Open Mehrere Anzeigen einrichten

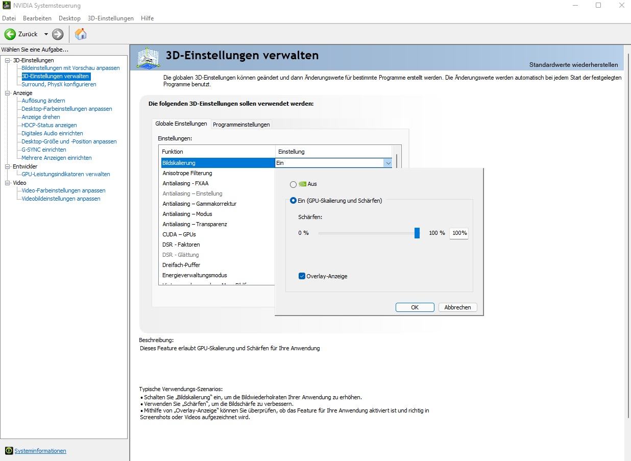tap(57, 158)
